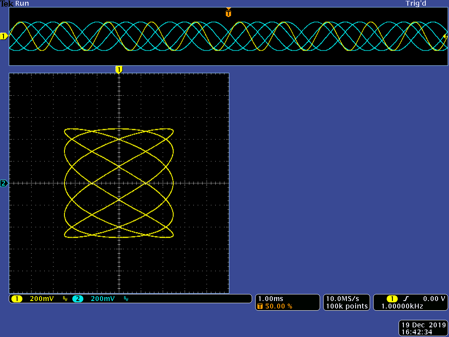
Task: Click the Trig'd trigger status
Action: (416, 4)
